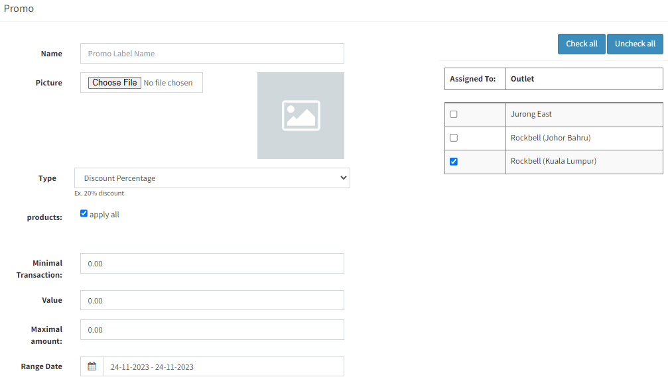Select the Value input field
This screenshot has height=379, width=668.
coord(212,300)
